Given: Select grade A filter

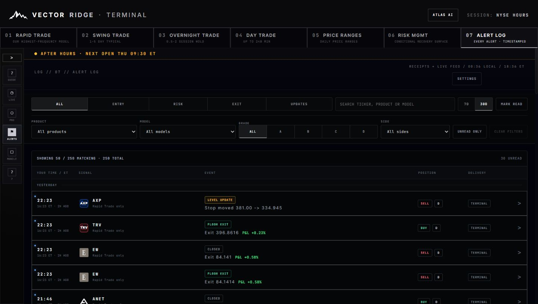Looking at the screenshot, I should [281, 132].
